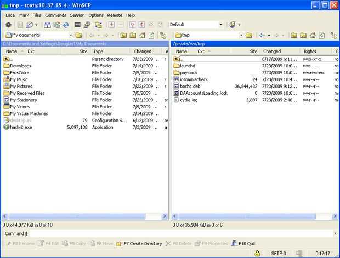Viewport: 340px width, 258px height.
Task: Expand the queue icon dropdown arrow
Action: click(x=36, y=25)
